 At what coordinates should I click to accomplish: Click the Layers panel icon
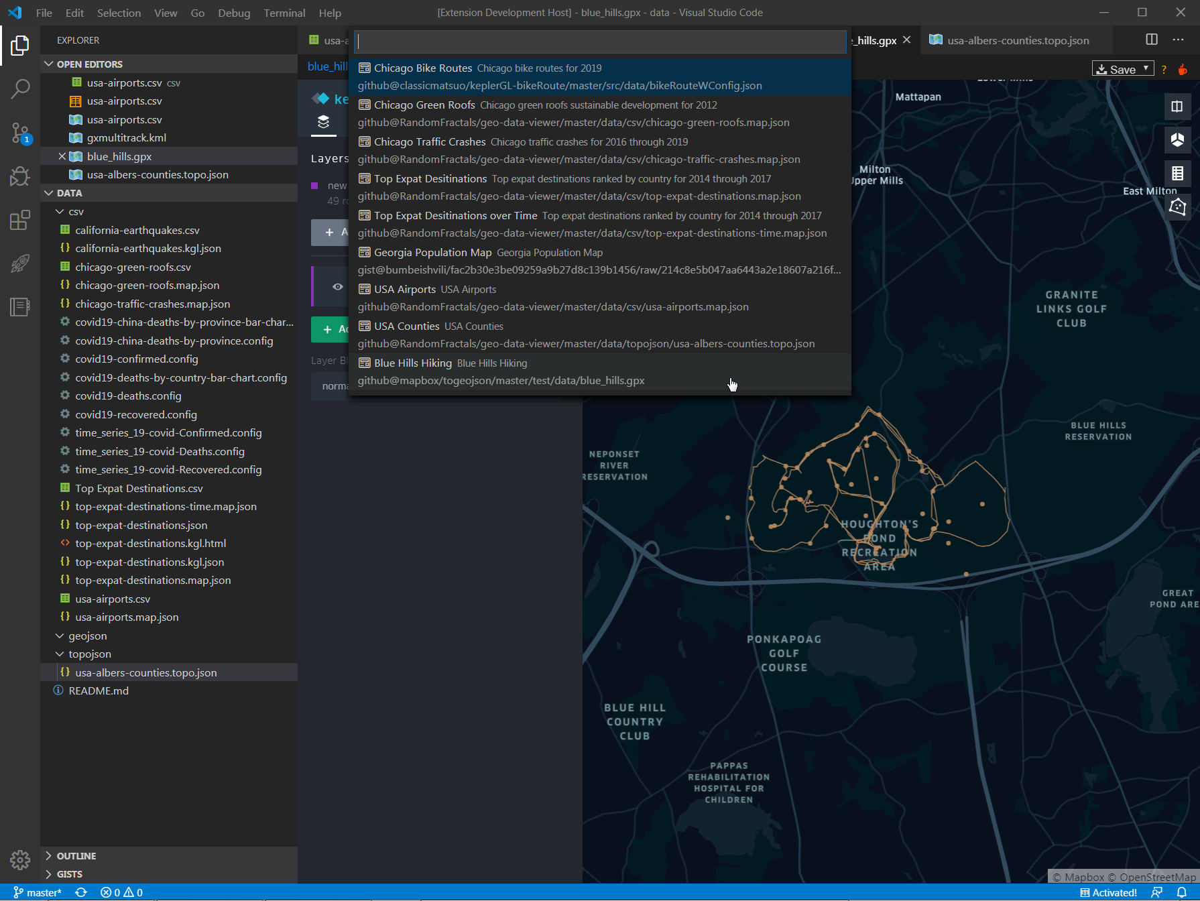324,122
